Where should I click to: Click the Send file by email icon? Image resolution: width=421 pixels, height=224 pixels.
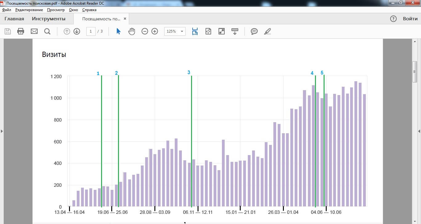pos(34,31)
